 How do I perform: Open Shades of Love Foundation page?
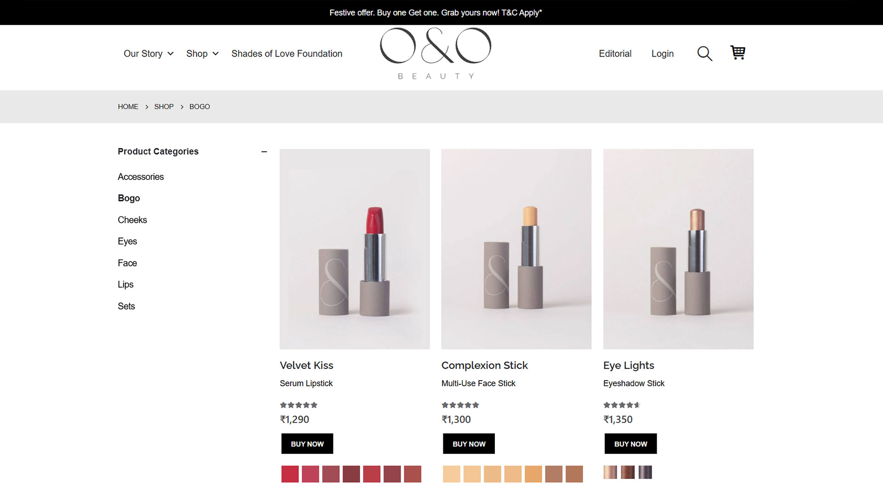pyautogui.click(x=287, y=53)
